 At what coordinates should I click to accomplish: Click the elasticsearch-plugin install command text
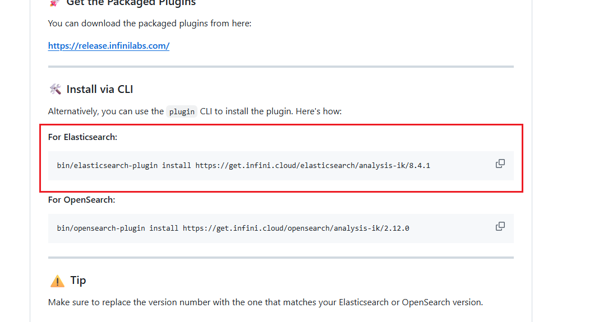coord(243,166)
